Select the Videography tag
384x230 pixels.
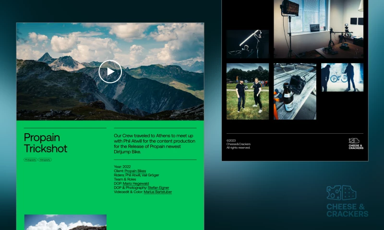[x=45, y=160]
